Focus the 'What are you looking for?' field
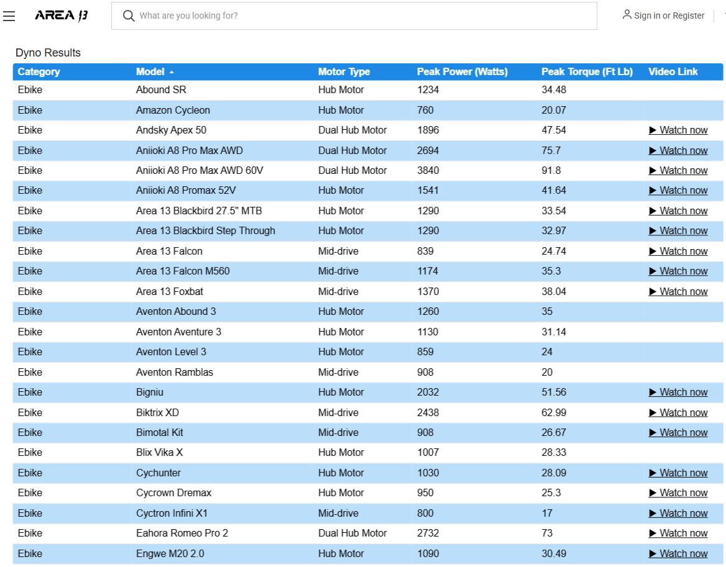Image resolution: width=726 pixels, height=567 pixels. pos(354,16)
